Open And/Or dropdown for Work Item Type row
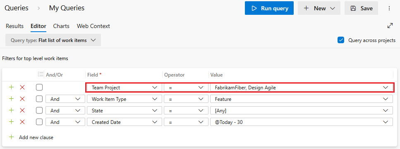 (x=65, y=99)
